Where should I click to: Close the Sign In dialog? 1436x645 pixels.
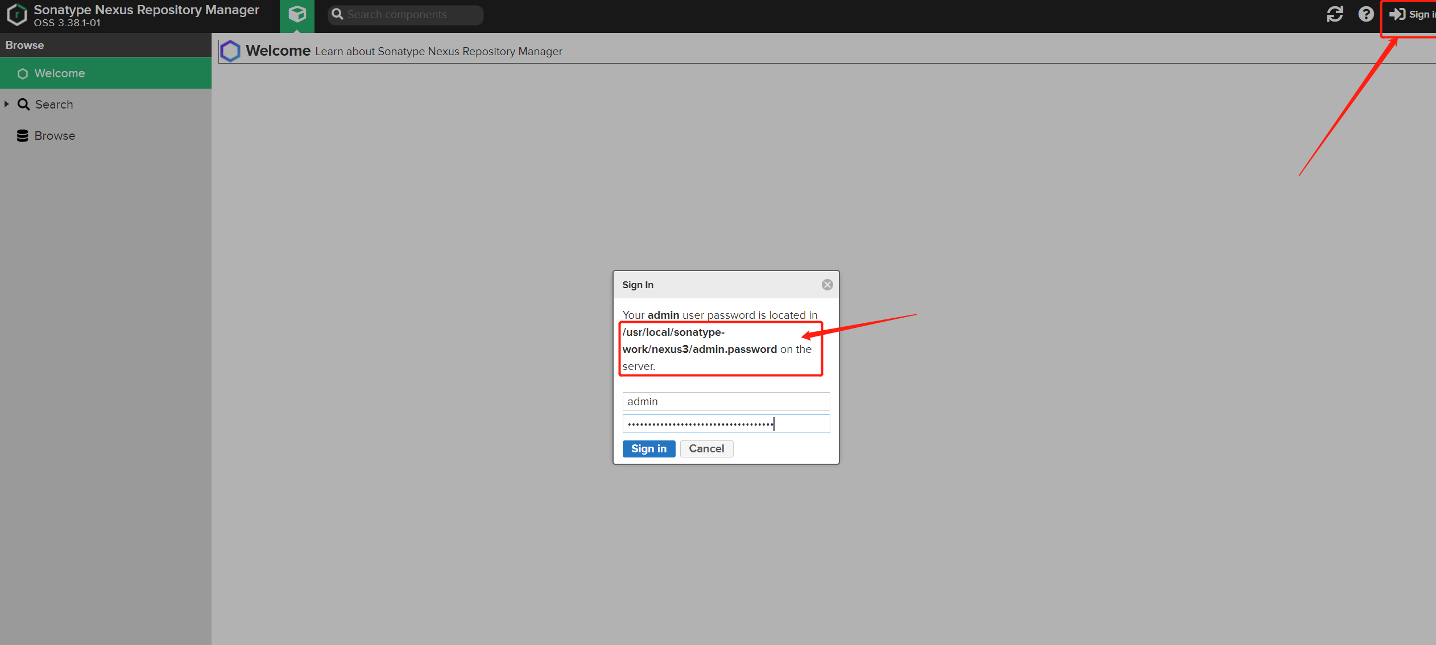click(827, 285)
